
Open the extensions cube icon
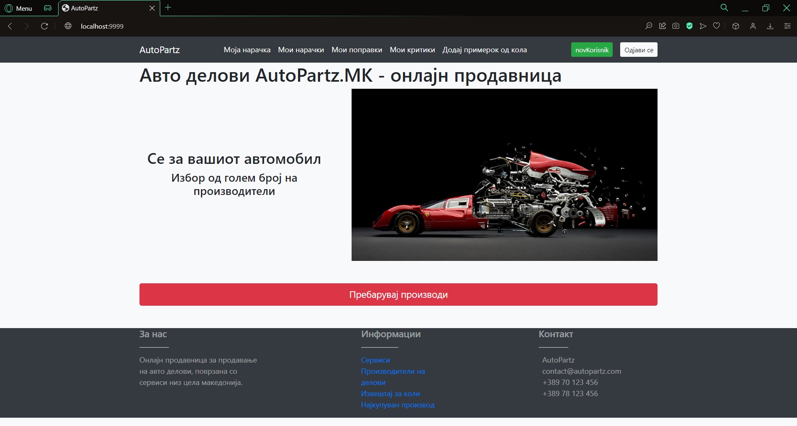pos(736,26)
